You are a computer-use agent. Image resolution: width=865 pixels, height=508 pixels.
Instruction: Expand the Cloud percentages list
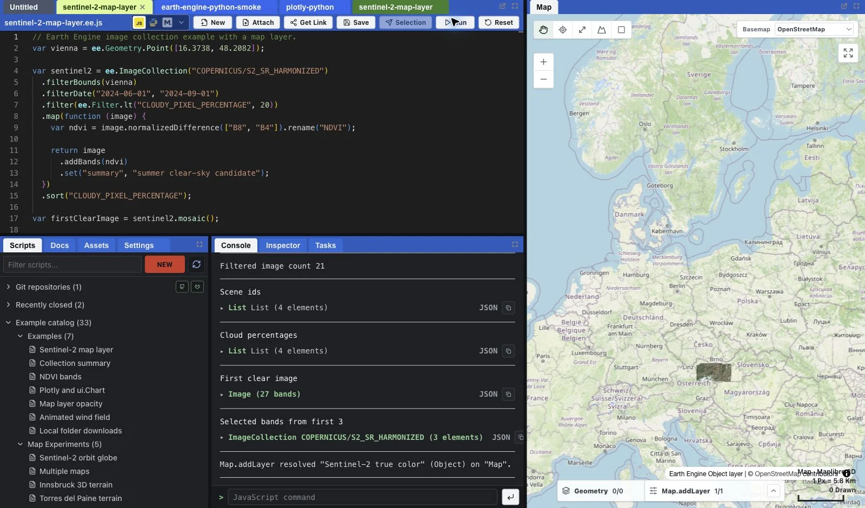(x=222, y=351)
